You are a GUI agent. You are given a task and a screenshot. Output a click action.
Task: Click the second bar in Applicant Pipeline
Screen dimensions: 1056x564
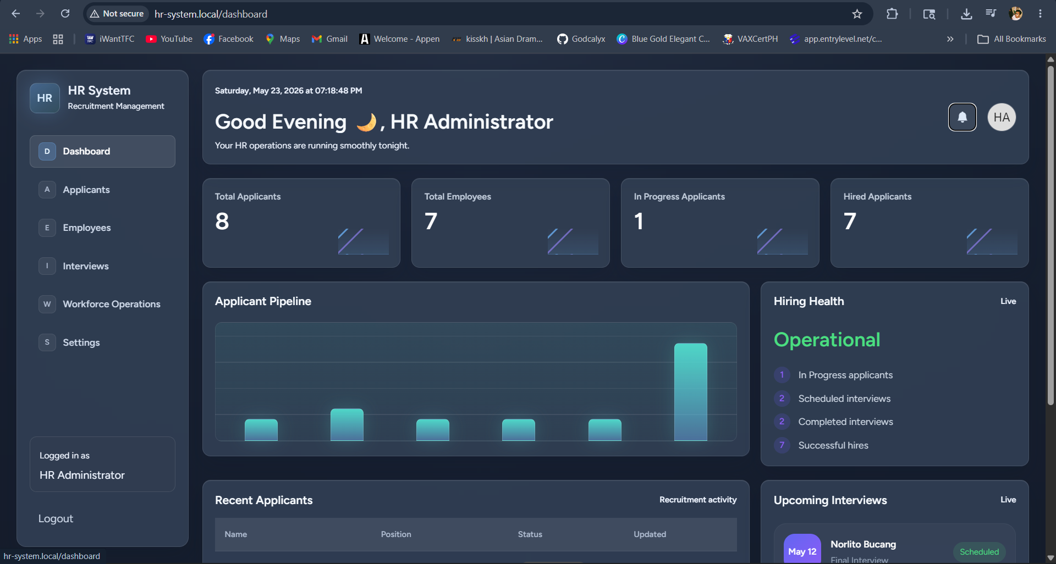point(346,424)
